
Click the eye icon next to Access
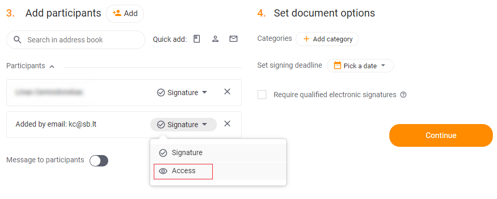163,171
